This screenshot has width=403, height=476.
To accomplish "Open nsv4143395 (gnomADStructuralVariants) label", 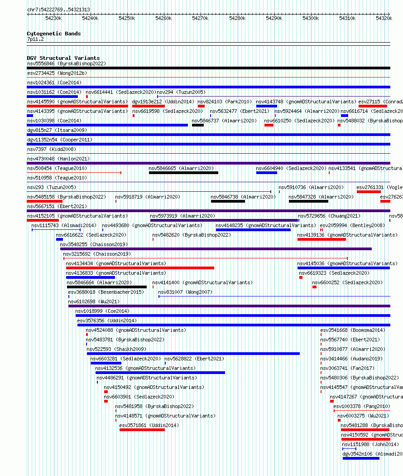I will [x=77, y=111].
